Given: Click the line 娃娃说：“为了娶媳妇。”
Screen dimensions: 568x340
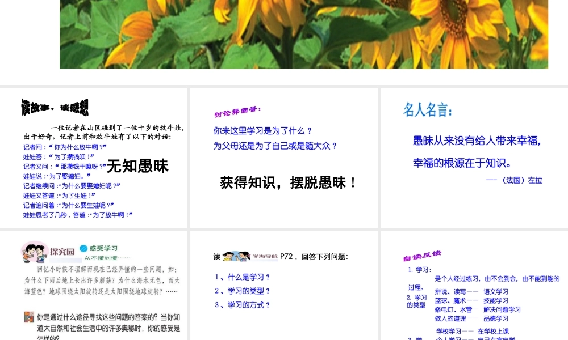Looking at the screenshot, I should pos(57,176).
